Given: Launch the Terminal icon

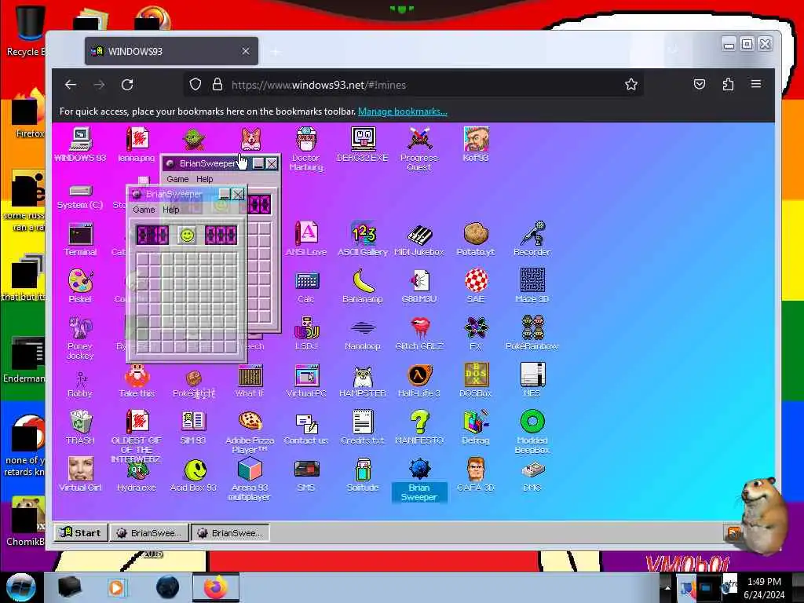Looking at the screenshot, I should coord(81,239).
